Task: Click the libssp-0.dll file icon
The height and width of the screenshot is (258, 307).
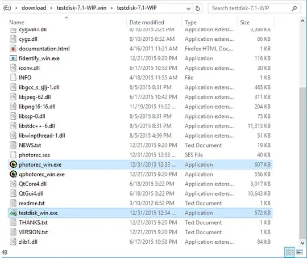Action: click(x=13, y=116)
